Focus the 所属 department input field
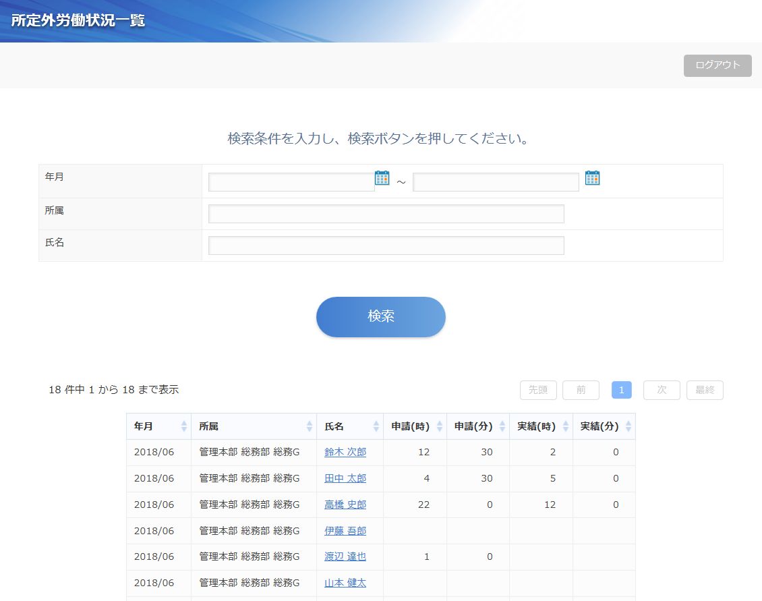Image resolution: width=762 pixels, height=601 pixels. click(x=386, y=214)
